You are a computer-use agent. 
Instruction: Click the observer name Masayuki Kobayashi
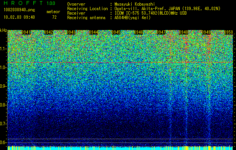(135, 4)
